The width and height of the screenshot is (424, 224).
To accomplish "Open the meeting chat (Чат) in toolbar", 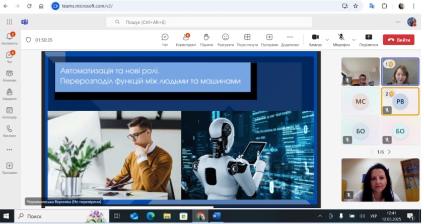I will (165, 37).
